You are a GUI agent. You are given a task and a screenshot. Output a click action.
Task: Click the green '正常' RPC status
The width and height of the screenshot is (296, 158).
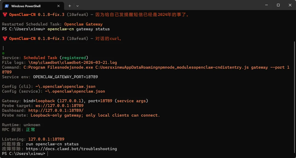tap(31, 129)
